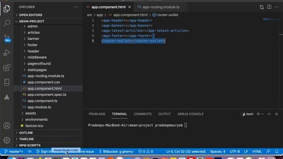Viewport: 283px width, 159px height.
Task: Click the editor minimap preview
Action: (x=271, y=19)
